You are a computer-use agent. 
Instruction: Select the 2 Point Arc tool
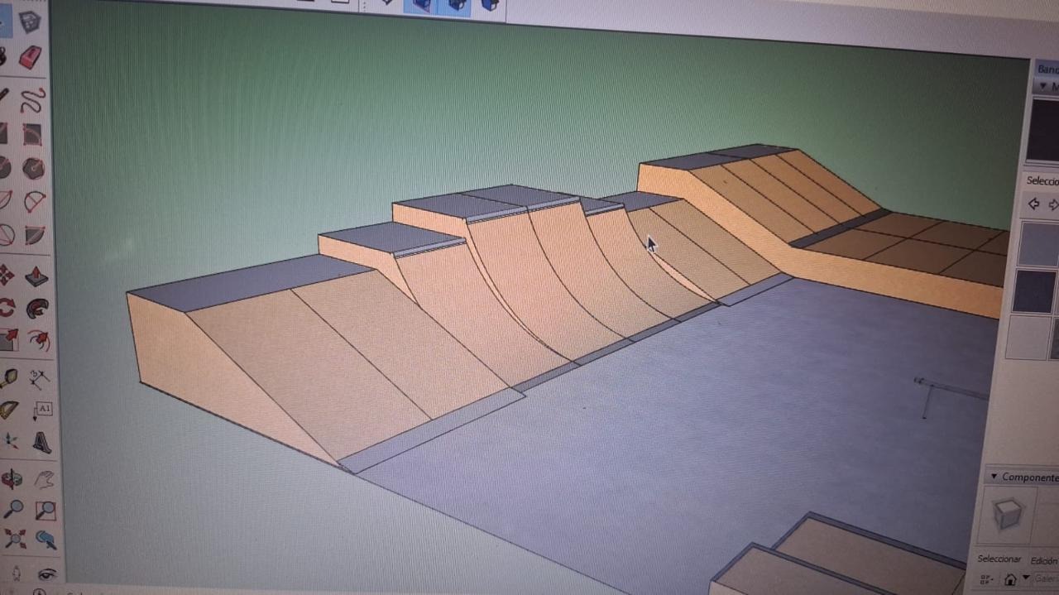click(x=34, y=202)
